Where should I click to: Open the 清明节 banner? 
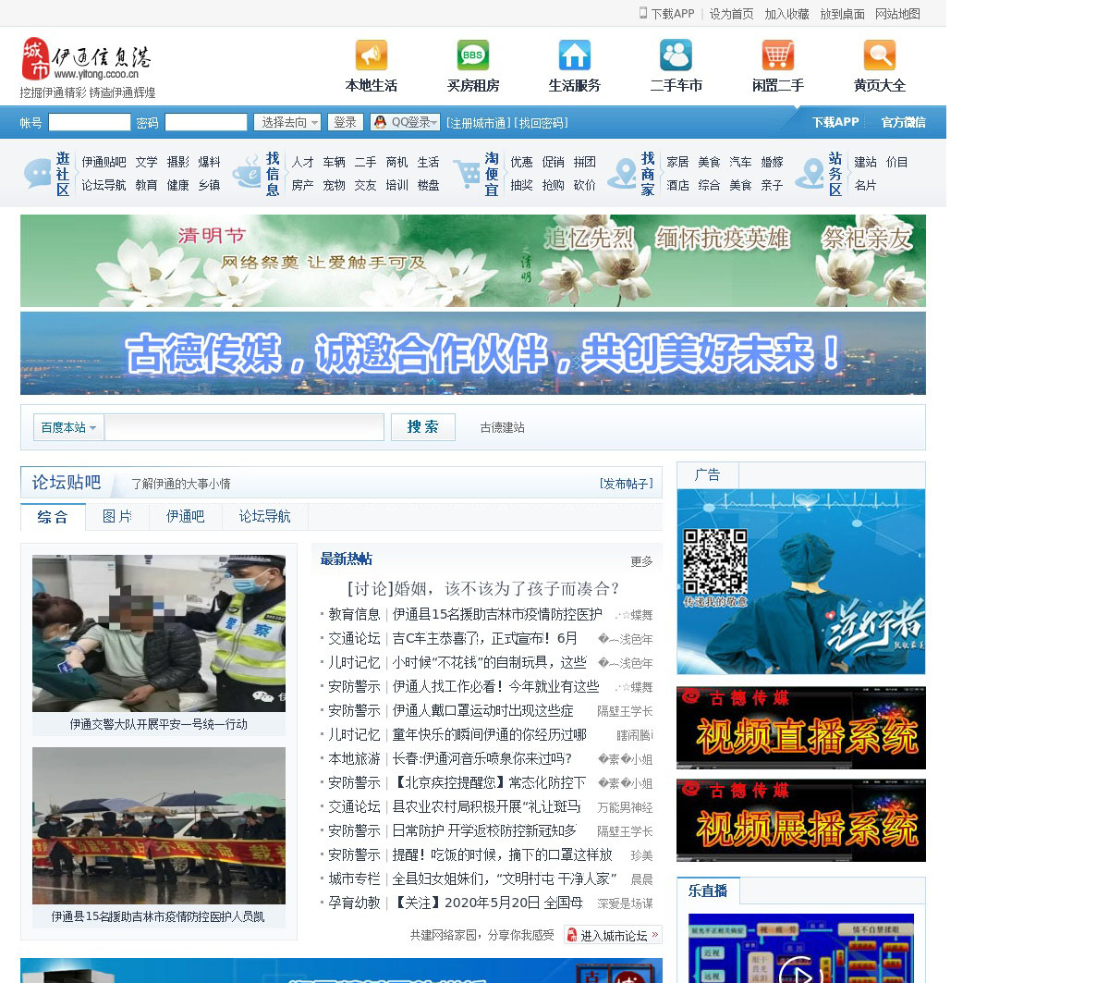(x=473, y=261)
